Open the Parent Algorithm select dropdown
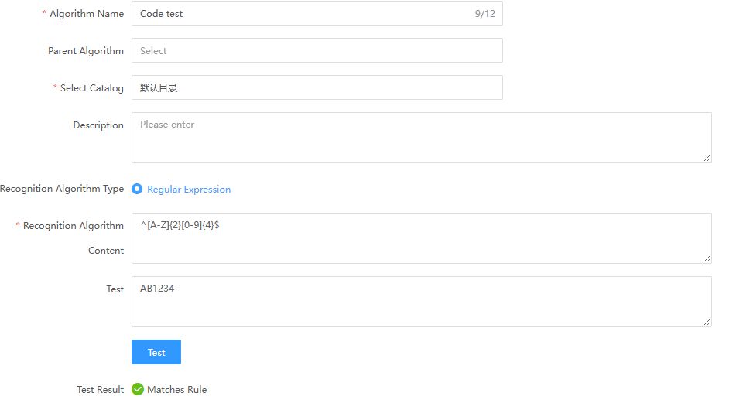The image size is (743, 410). [x=317, y=50]
